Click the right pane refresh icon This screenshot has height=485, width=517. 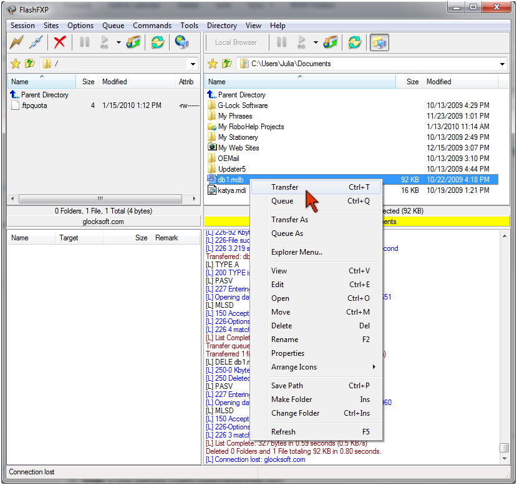click(354, 42)
